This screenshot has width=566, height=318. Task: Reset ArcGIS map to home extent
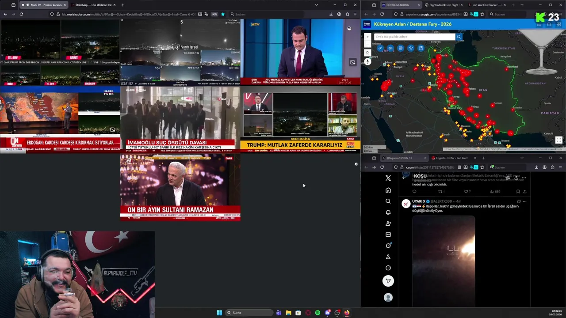click(x=367, y=53)
